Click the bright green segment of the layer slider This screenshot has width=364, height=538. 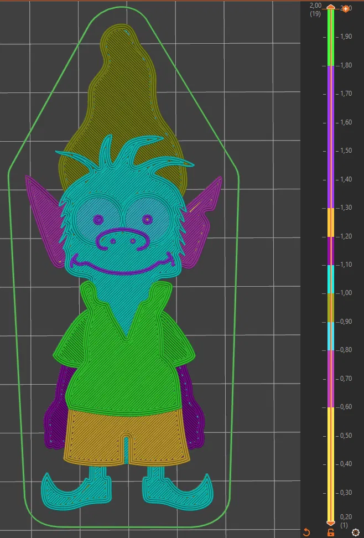coord(331,38)
